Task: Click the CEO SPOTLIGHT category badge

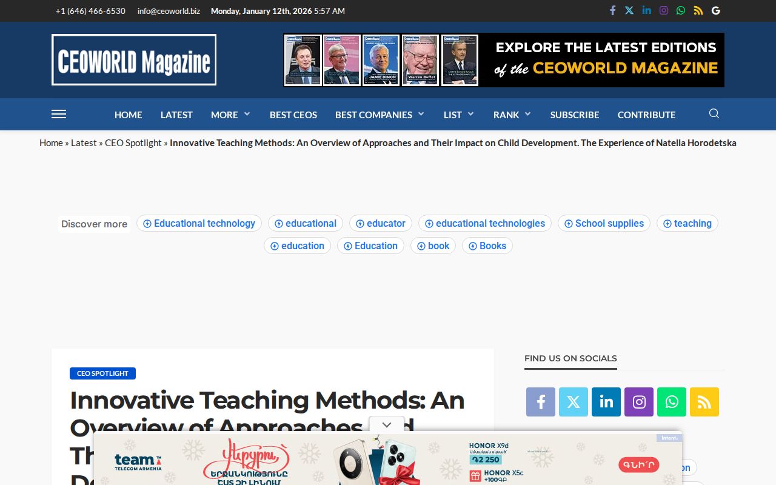Action: point(102,373)
